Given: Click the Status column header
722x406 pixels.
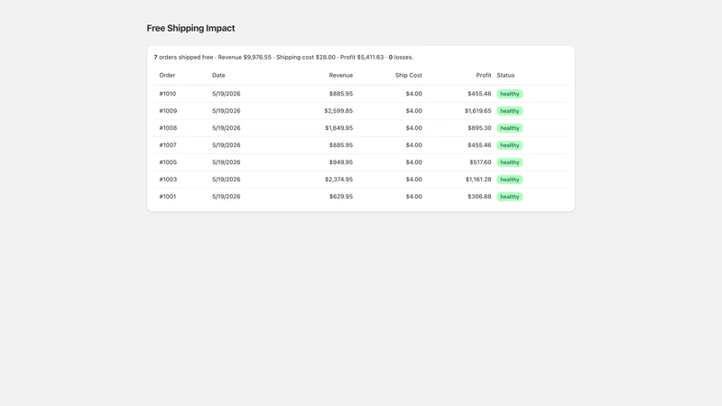Looking at the screenshot, I should click(505, 75).
